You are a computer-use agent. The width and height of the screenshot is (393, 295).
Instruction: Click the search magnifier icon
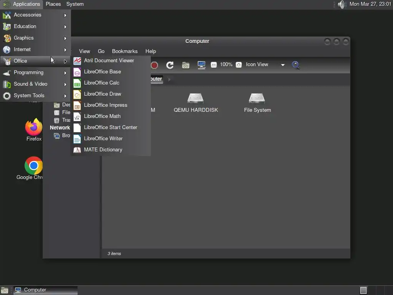coord(296,65)
